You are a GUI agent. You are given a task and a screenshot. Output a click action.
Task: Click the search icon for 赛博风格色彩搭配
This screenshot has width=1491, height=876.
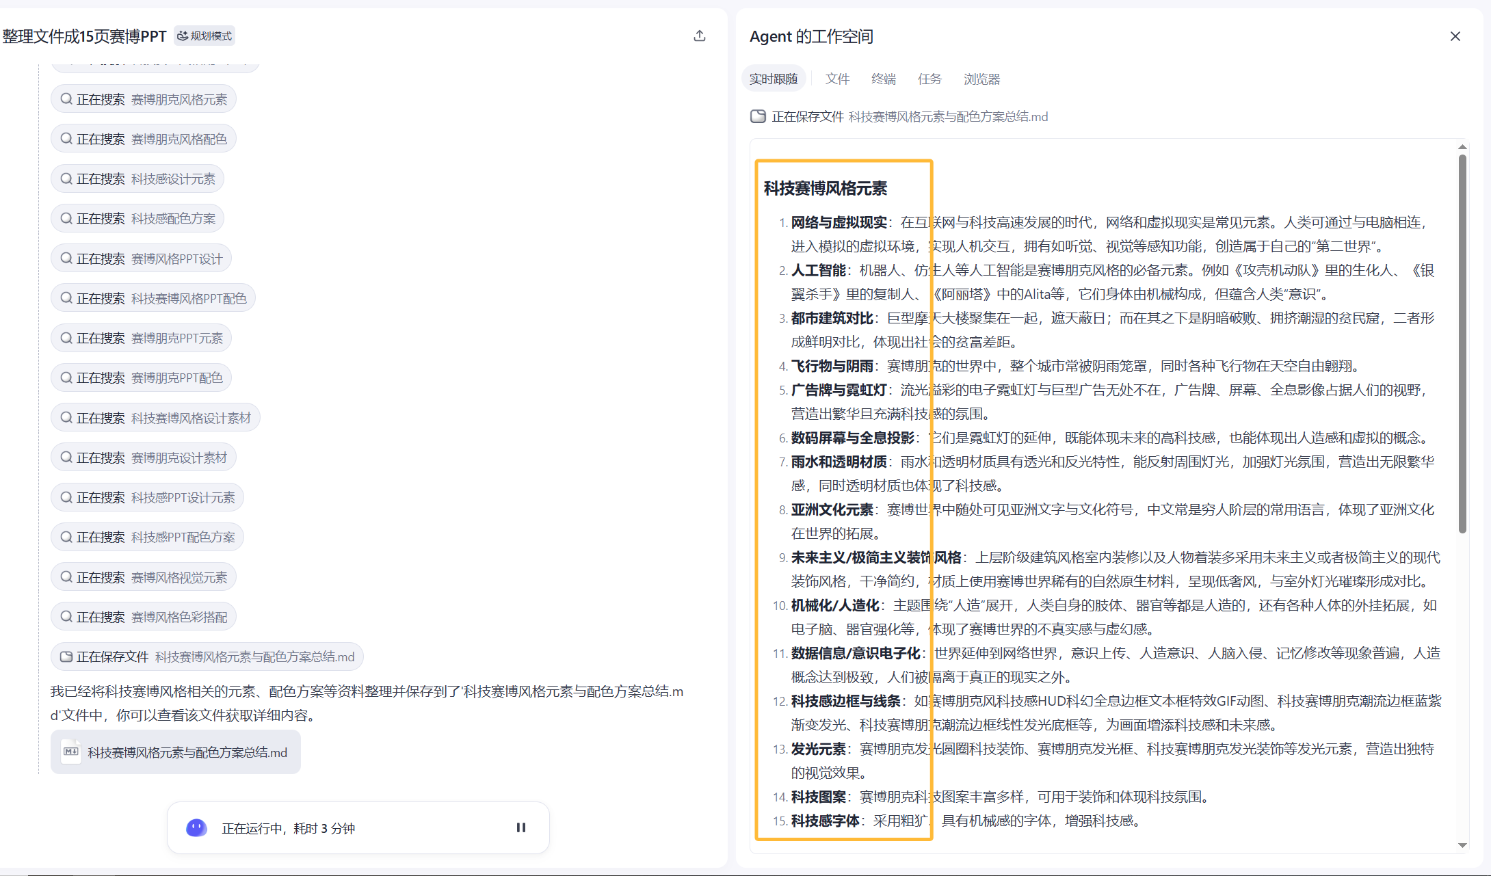66,617
